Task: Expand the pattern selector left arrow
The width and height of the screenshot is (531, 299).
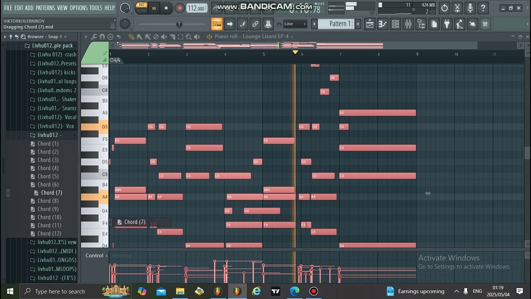Action: click(x=314, y=24)
